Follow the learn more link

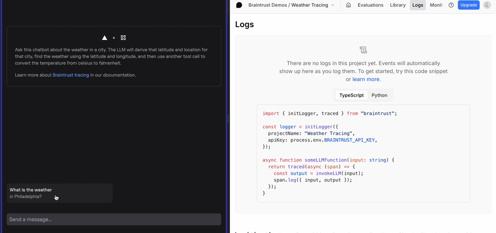point(366,79)
